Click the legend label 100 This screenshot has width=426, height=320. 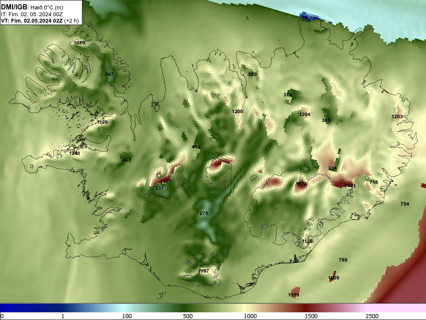click(127, 316)
